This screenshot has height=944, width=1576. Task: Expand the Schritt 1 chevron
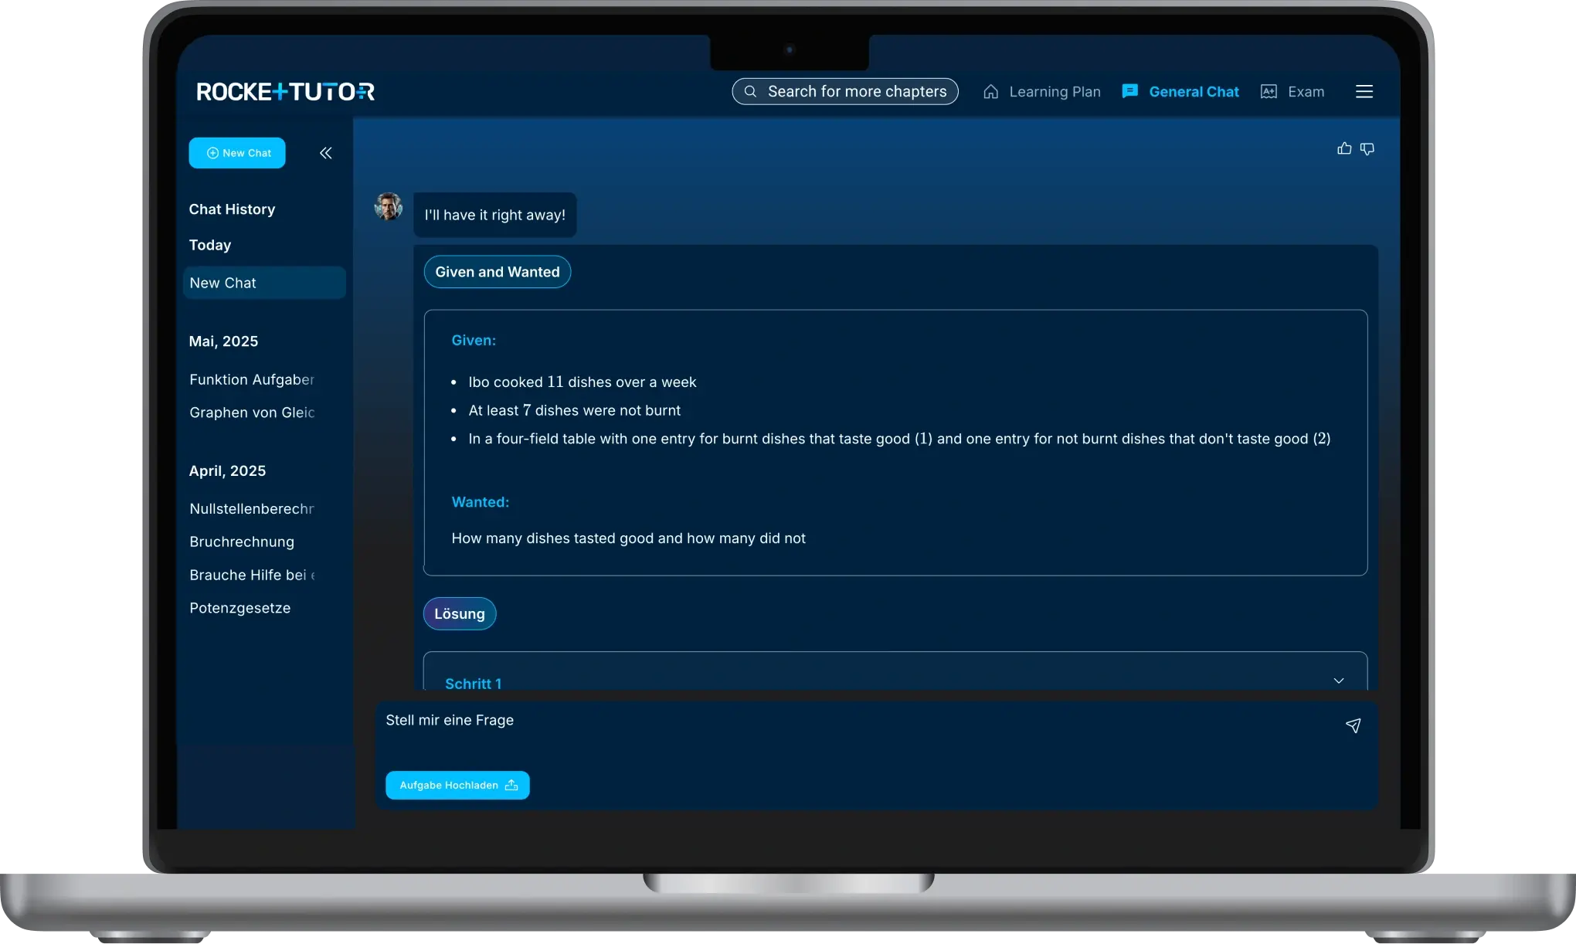coord(1339,681)
